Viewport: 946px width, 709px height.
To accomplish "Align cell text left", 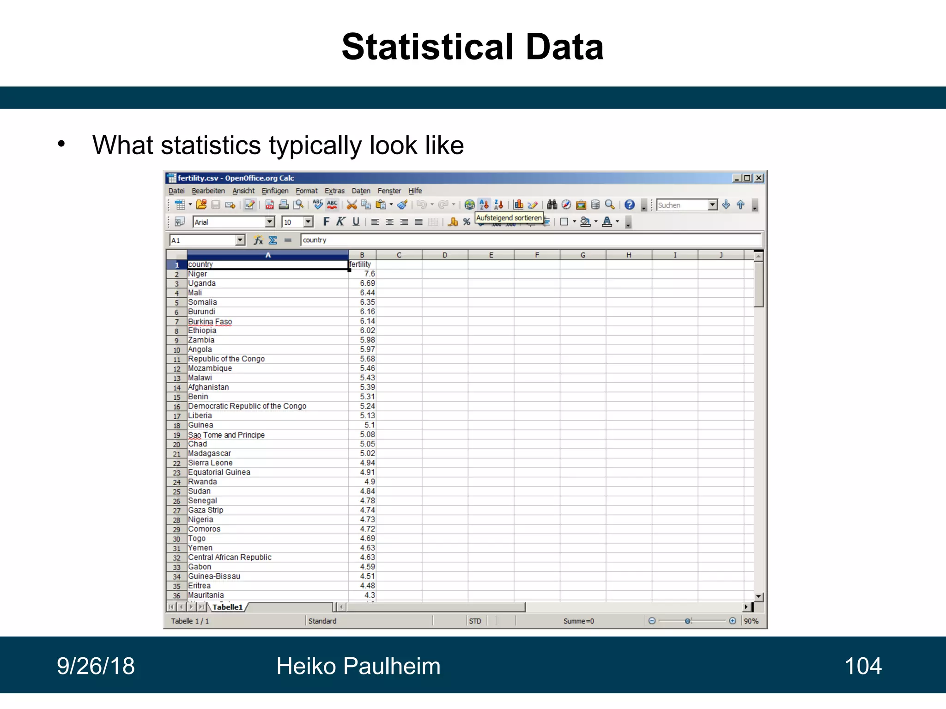I will (x=375, y=222).
